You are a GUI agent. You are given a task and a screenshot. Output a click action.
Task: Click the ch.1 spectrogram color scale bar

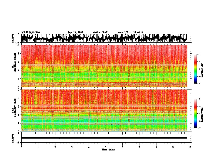tap(195, 69)
